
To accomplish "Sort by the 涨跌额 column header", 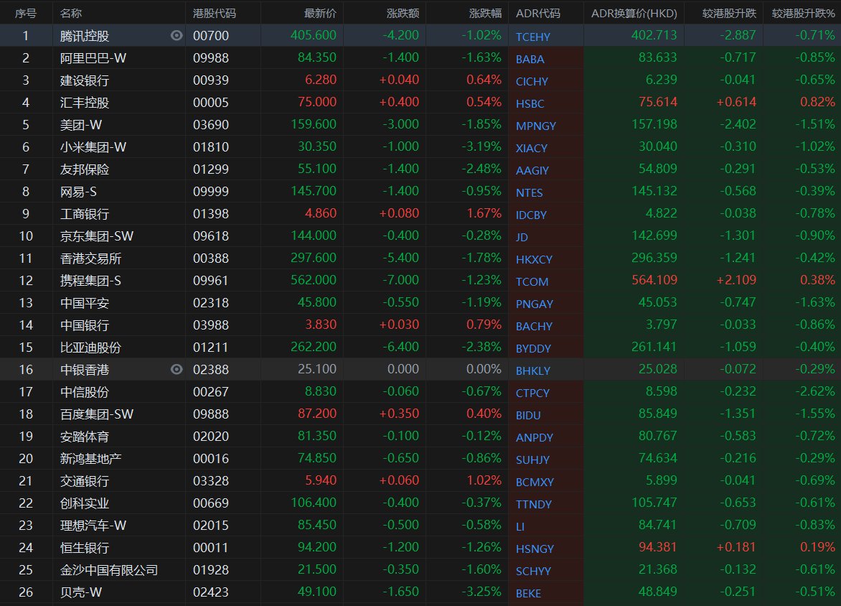I will tap(403, 13).
